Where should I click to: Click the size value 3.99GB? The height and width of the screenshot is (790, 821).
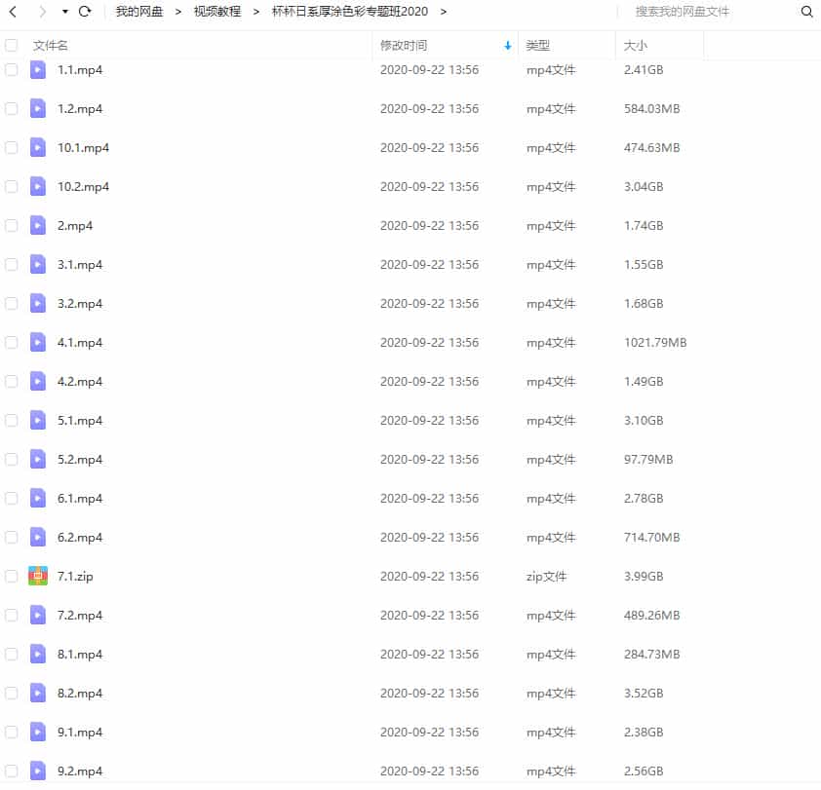[x=644, y=576]
